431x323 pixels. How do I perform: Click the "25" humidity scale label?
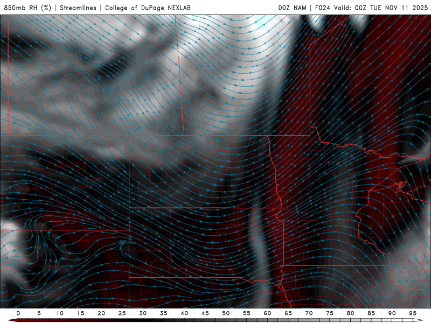[x=122, y=313]
